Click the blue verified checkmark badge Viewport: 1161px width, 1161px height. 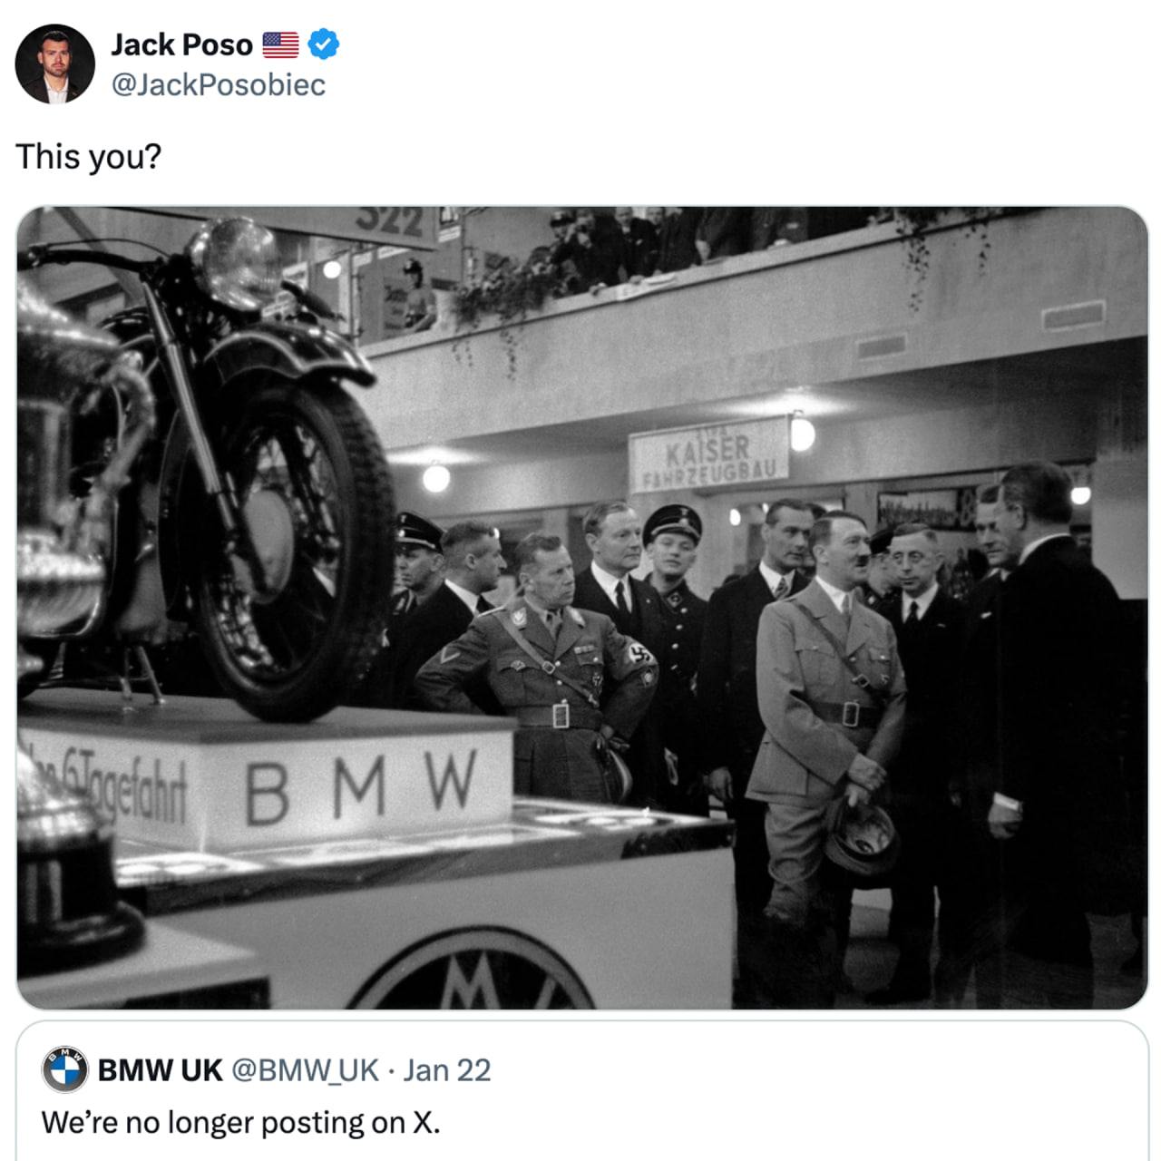click(325, 44)
